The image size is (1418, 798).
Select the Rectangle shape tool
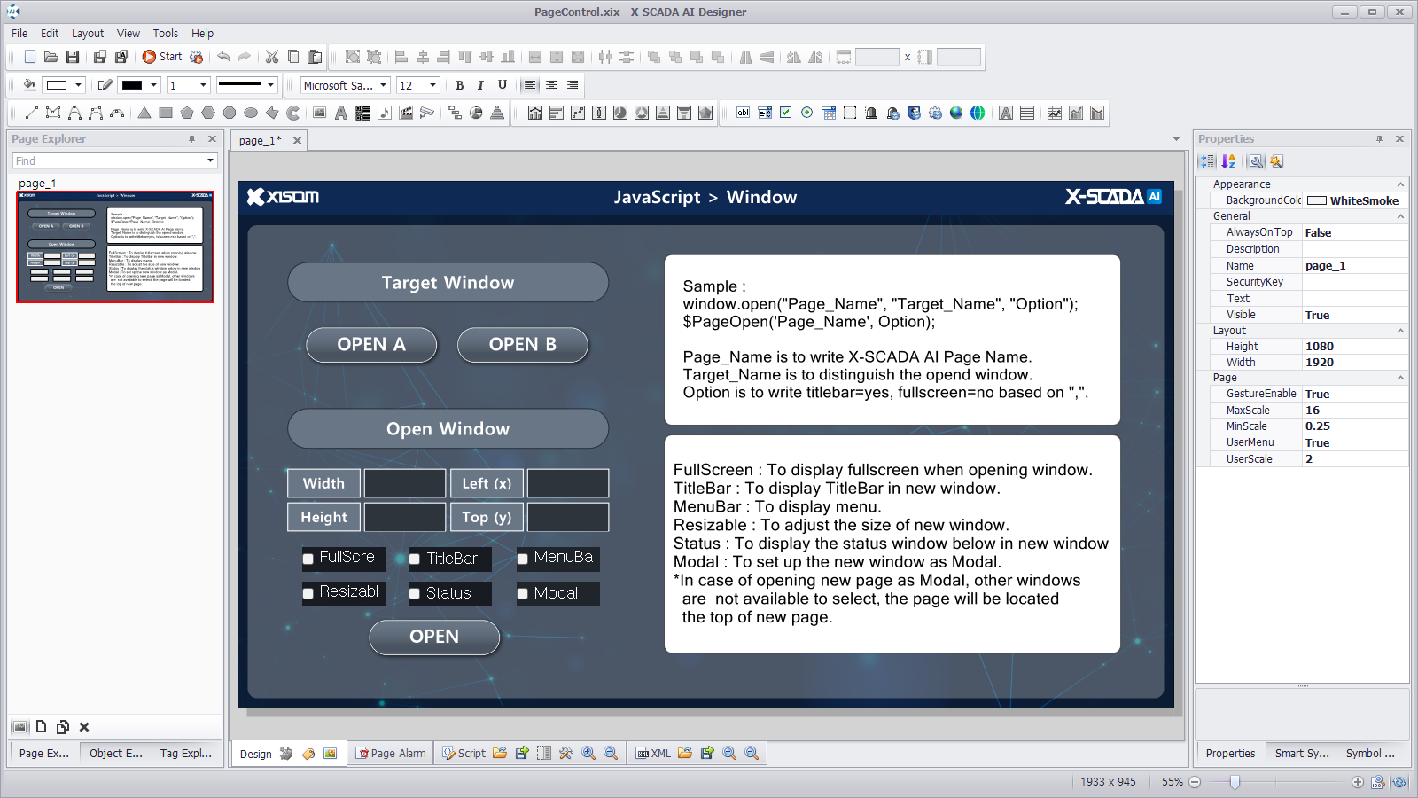(x=166, y=113)
